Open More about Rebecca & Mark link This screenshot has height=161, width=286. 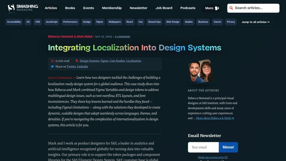(215, 118)
